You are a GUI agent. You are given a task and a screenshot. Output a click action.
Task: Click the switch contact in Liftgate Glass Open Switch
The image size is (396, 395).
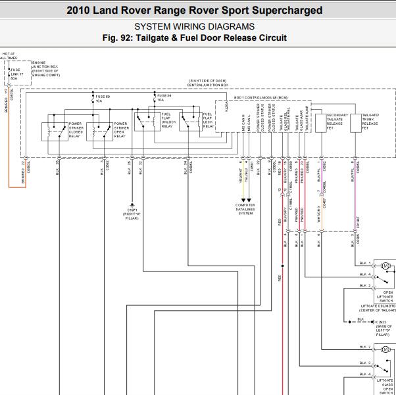pyautogui.click(x=382, y=368)
